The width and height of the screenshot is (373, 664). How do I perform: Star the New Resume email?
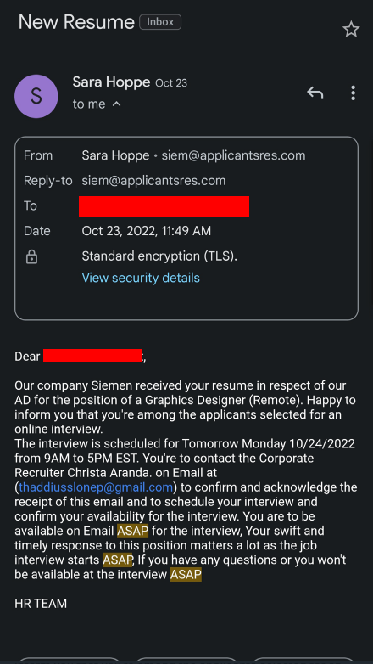(351, 30)
